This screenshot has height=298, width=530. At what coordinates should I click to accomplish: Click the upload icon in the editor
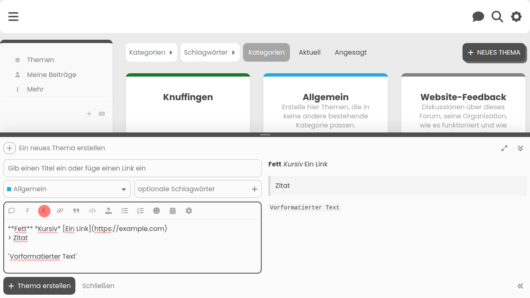(x=108, y=211)
